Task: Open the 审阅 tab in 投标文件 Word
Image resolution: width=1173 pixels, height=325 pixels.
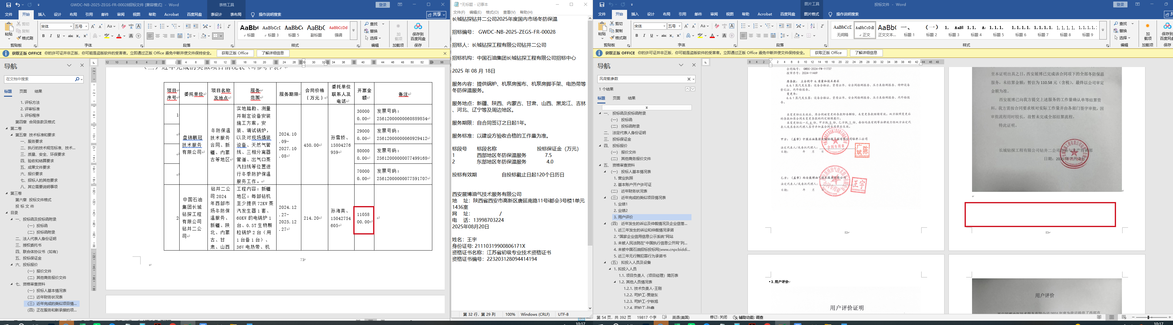Action: (x=714, y=15)
